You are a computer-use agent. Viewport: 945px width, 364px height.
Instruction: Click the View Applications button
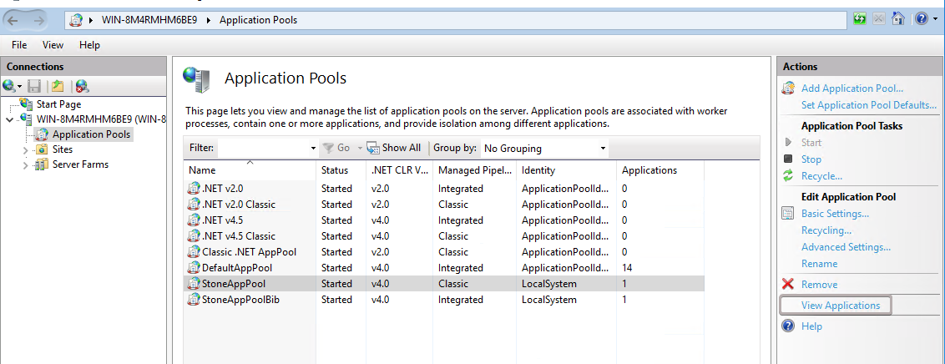point(840,306)
